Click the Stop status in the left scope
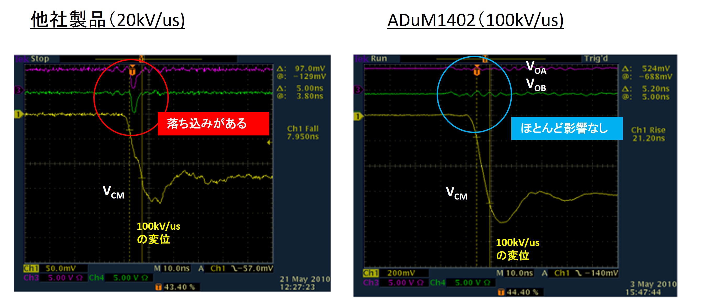Viewport: 715px width, 298px height. click(x=40, y=59)
